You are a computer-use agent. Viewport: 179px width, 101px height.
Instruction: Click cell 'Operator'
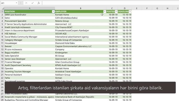pos(30,68)
